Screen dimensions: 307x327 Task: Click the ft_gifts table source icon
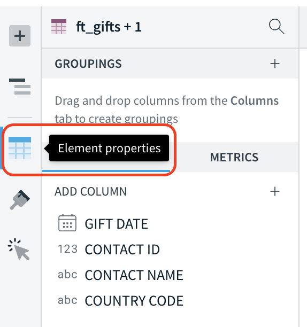(59, 27)
